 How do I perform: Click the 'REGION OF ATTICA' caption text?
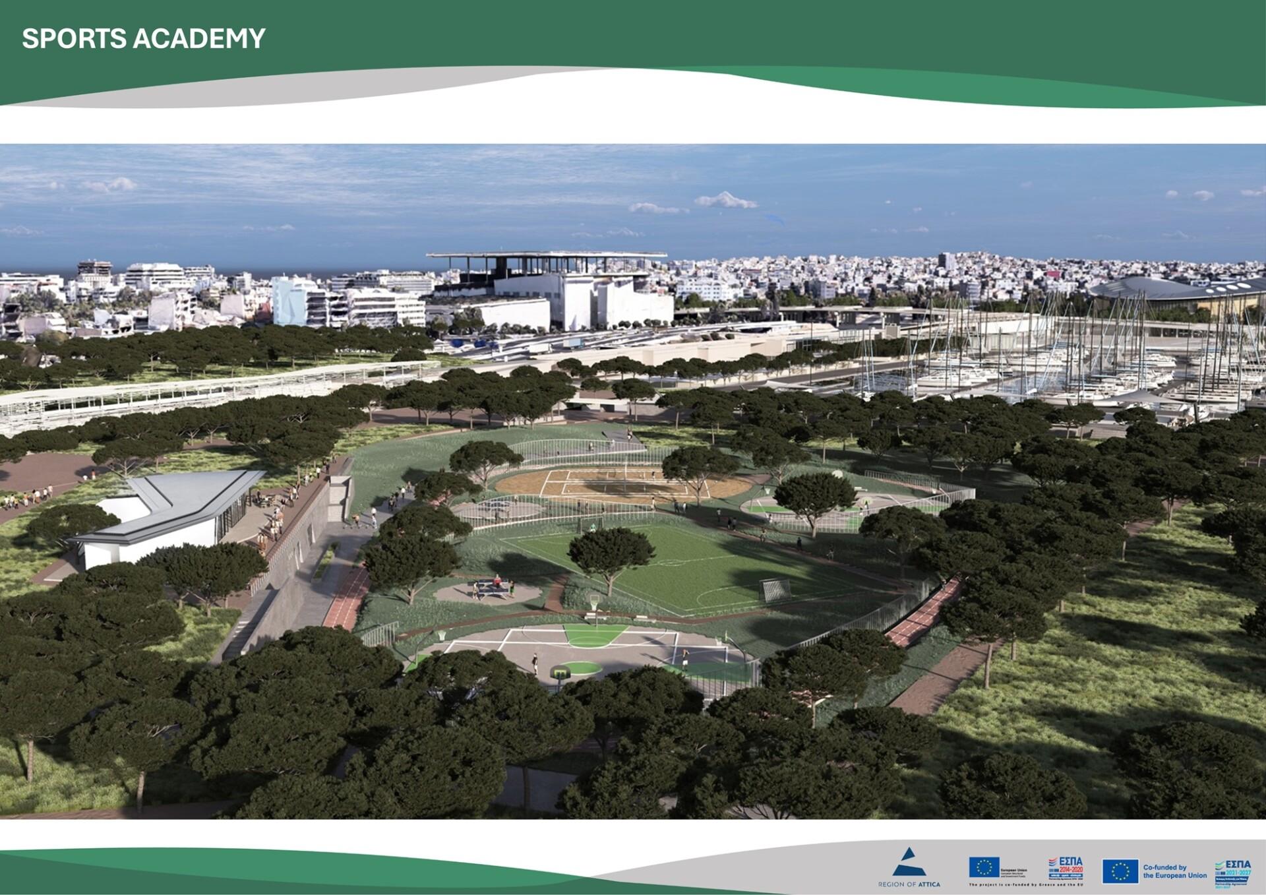tap(909, 884)
